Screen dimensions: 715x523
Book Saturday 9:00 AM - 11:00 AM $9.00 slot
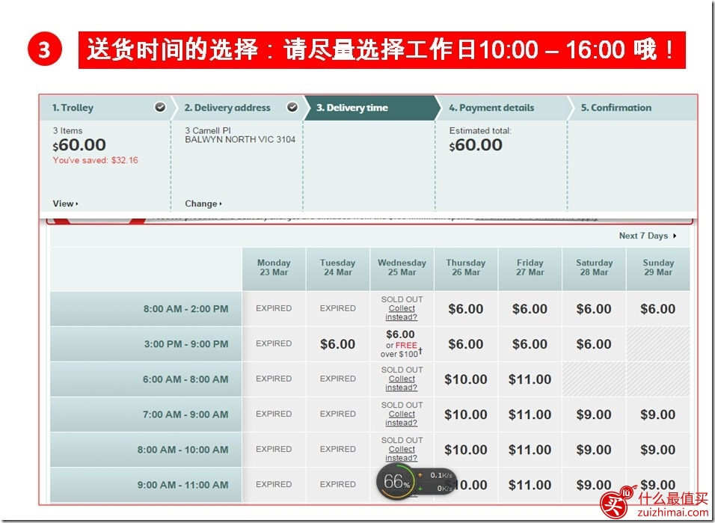coord(594,485)
